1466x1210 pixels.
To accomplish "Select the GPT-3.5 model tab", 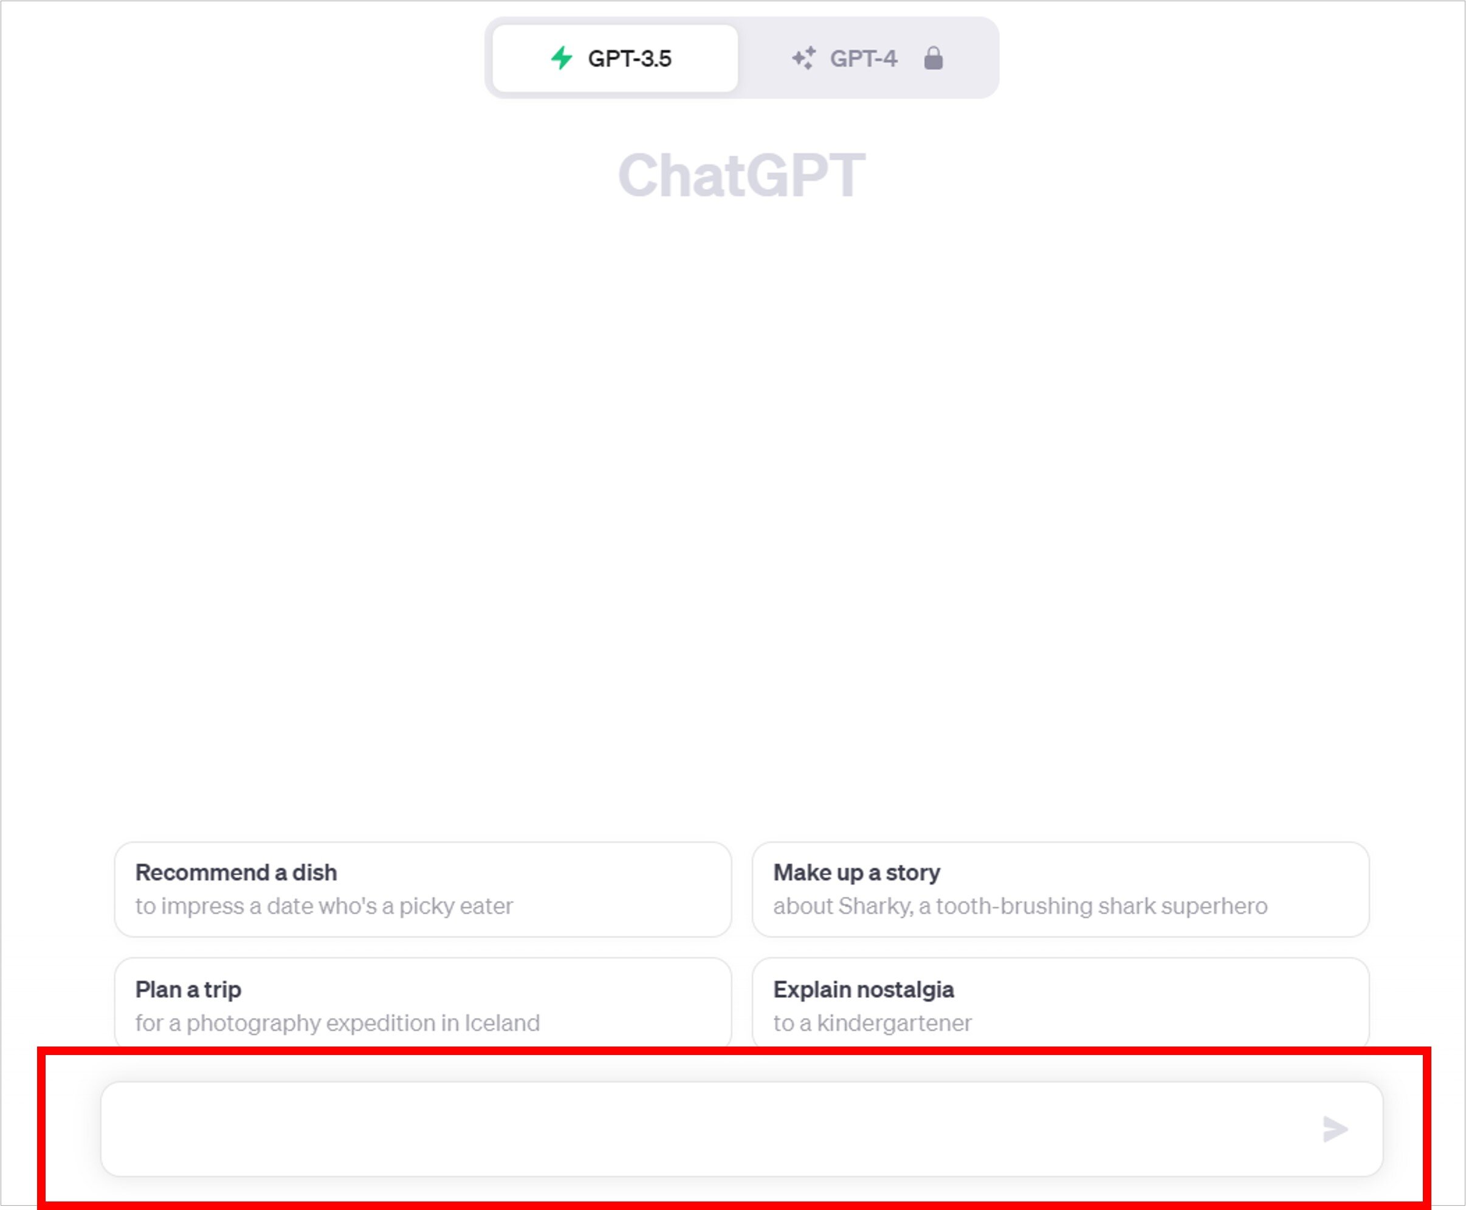I will [x=615, y=58].
